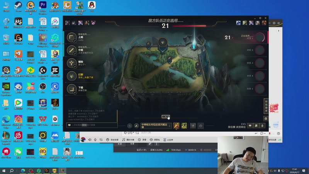This screenshot has height=174, width=309.
Task: Open Logitech G HUB desktop shortcut
Action: click(x=43, y=73)
